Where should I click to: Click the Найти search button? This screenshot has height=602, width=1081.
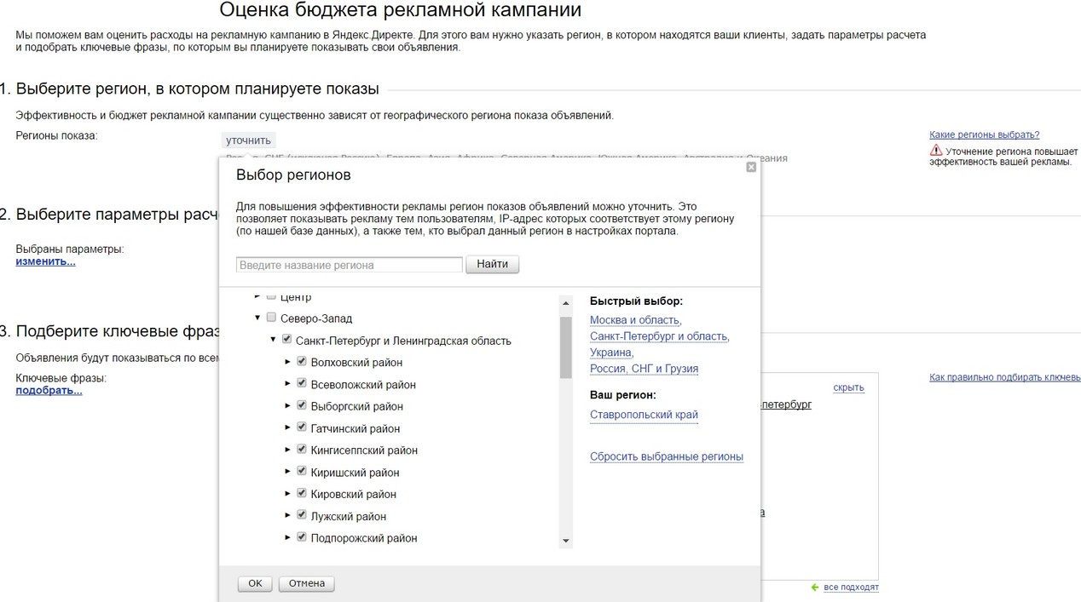(492, 264)
